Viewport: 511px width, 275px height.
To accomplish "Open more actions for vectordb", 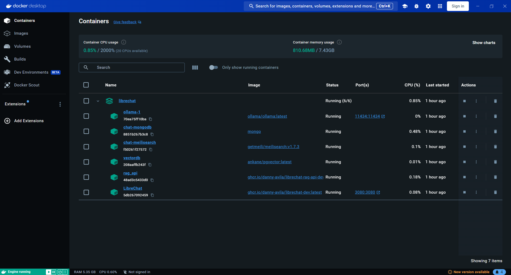I will click(x=476, y=162).
